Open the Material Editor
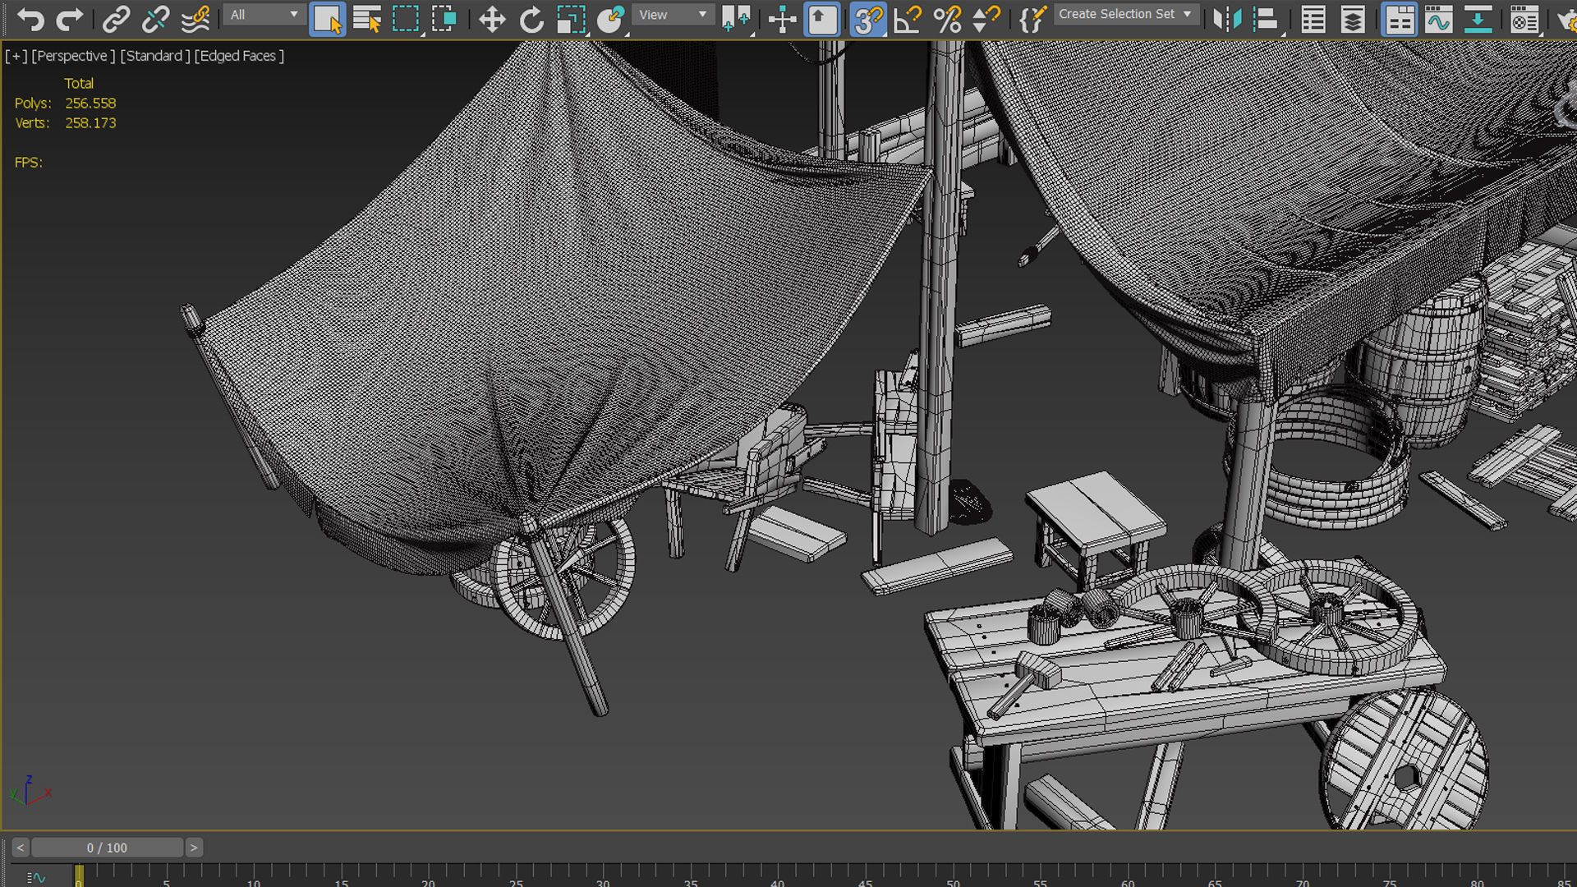This screenshot has height=887, width=1577. (1525, 19)
